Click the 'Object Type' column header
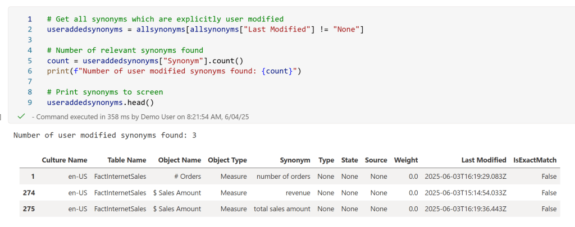 point(227,160)
